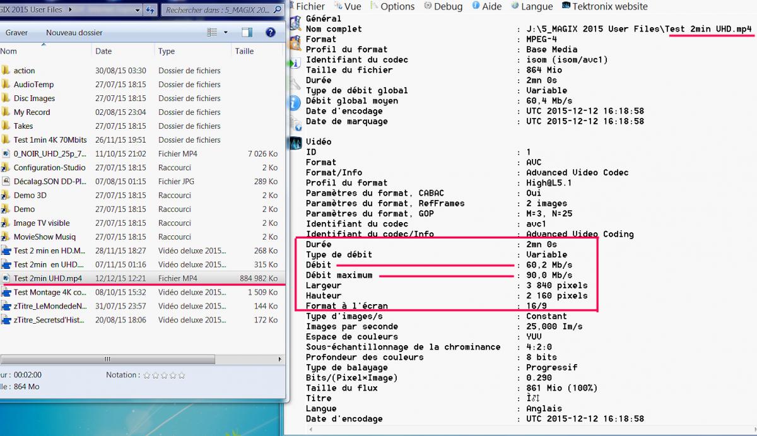
Task: Select the zTitre_LeMondedeN file
Action: pyautogui.click(x=50, y=306)
